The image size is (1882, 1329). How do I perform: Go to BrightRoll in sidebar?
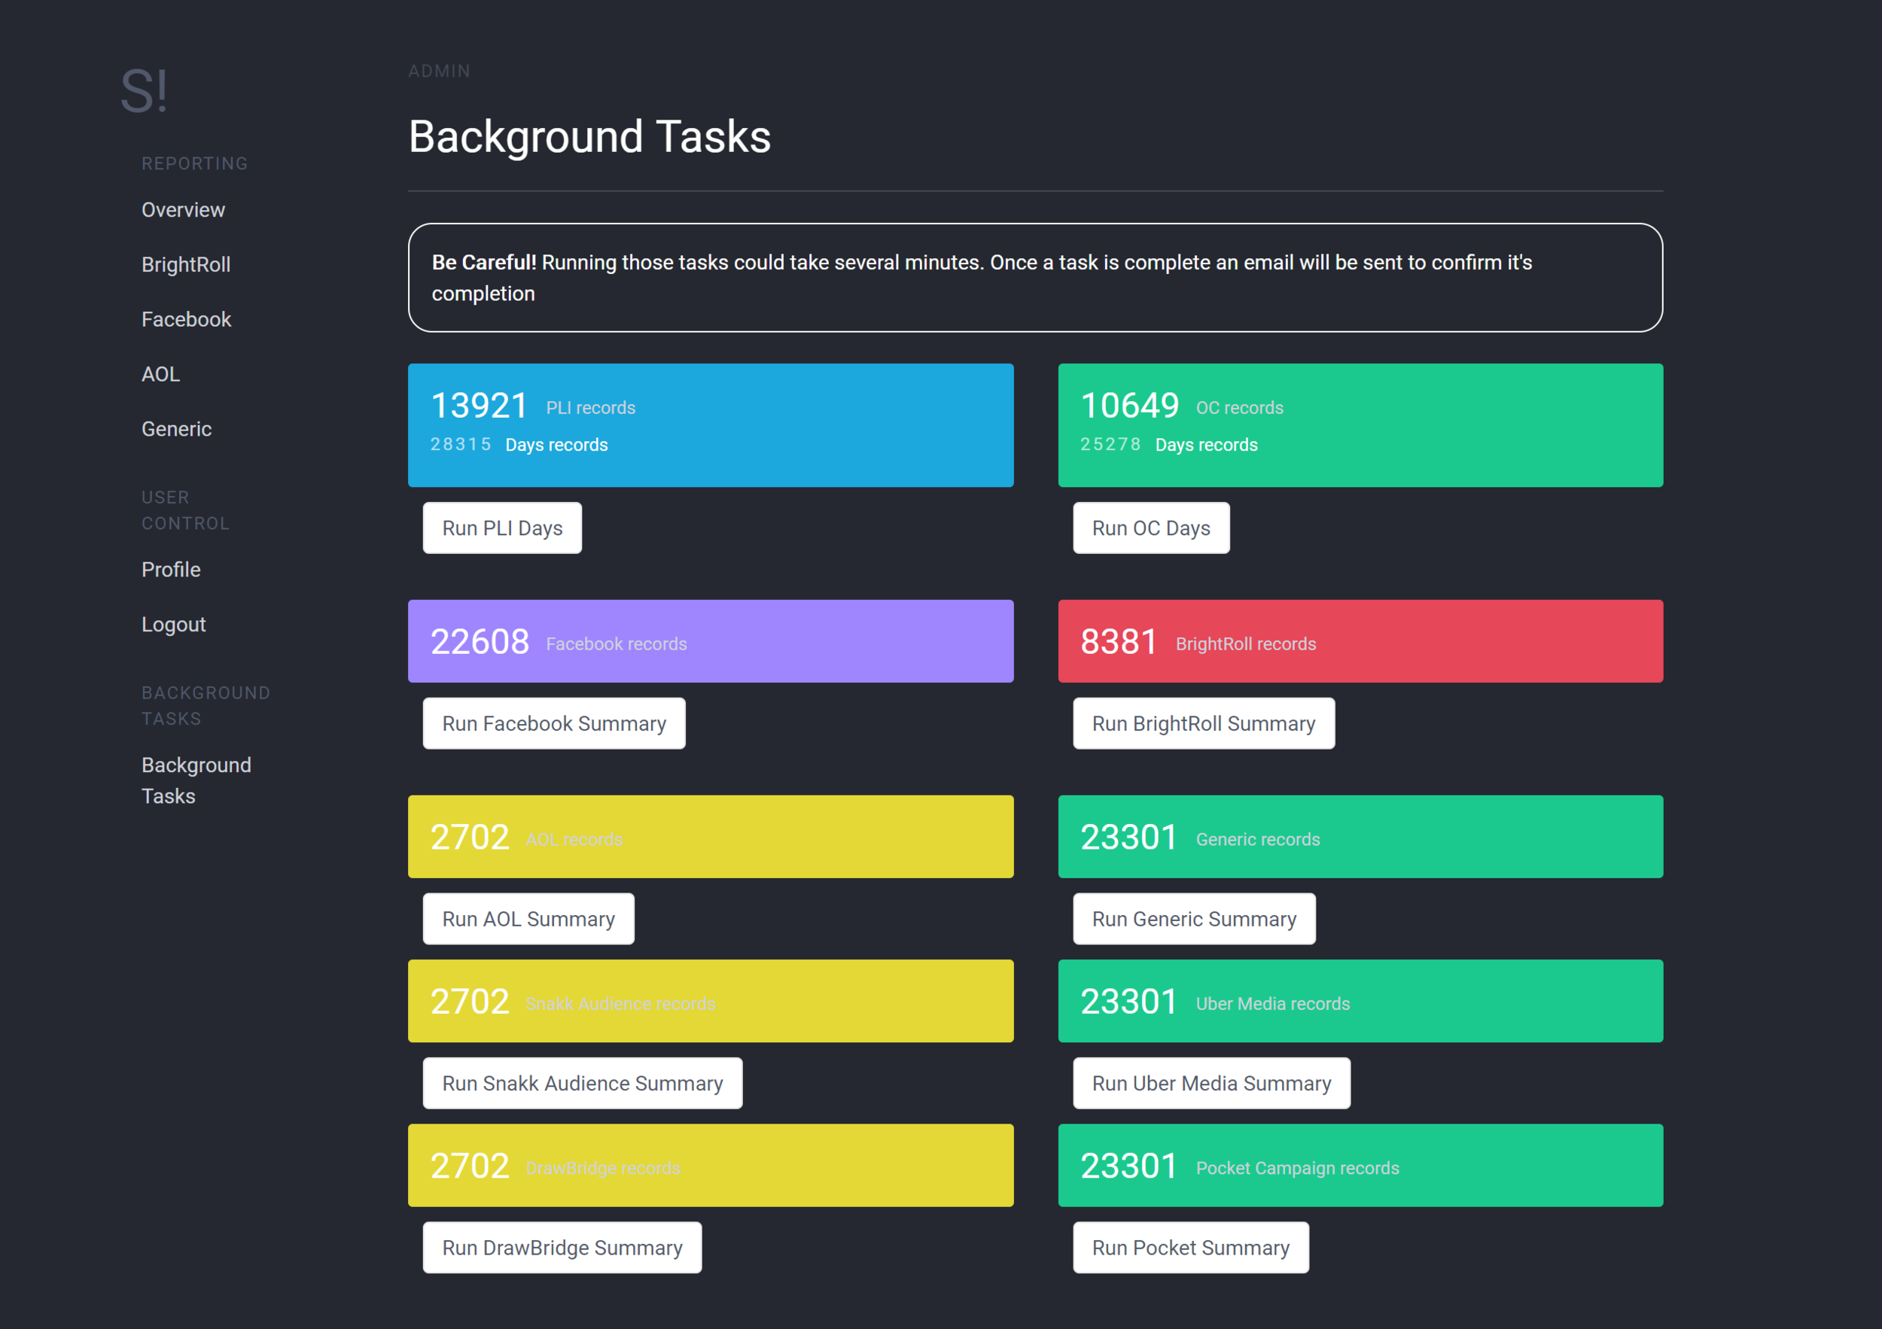coord(185,265)
